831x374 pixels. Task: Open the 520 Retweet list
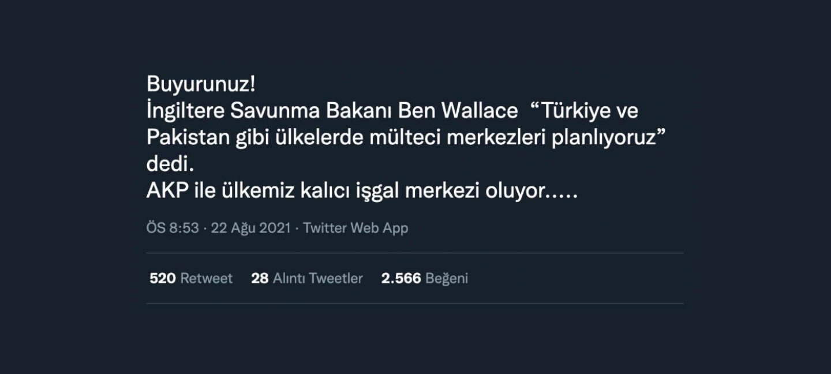(x=190, y=278)
